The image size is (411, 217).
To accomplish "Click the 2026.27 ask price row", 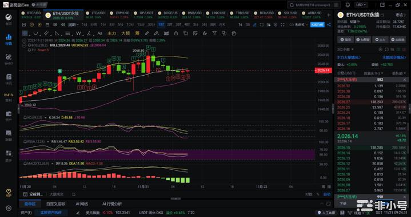I will click(x=372, y=102).
